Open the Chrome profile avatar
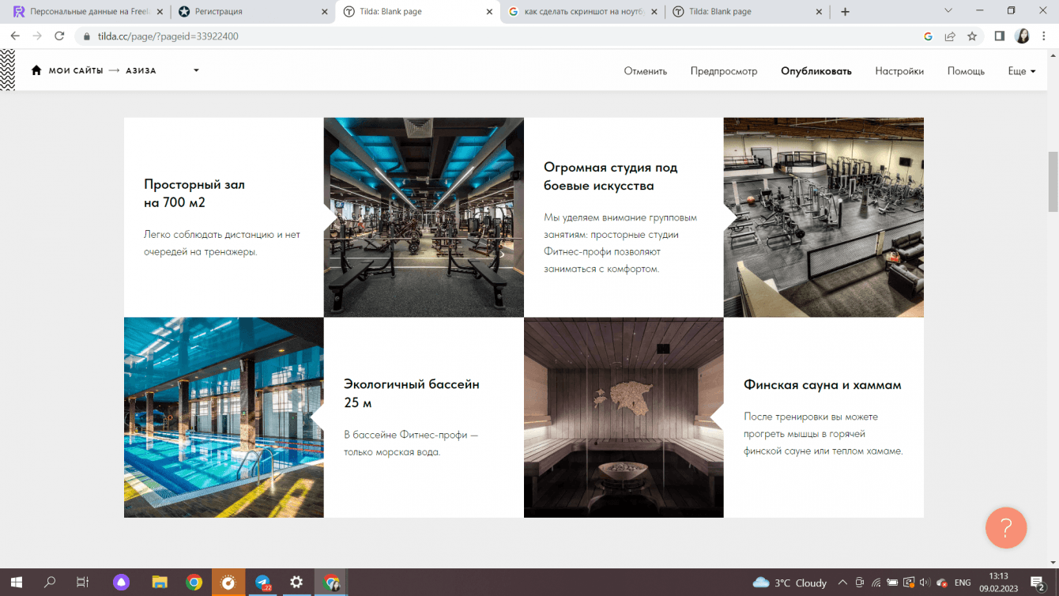1059x596 pixels. [x=1022, y=36]
